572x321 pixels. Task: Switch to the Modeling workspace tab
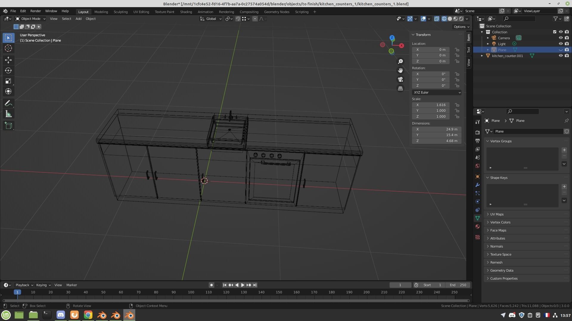[101, 12]
